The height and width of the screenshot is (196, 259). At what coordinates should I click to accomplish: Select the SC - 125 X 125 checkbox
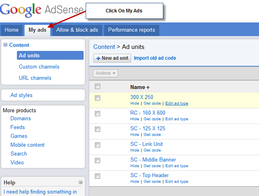click(x=97, y=129)
